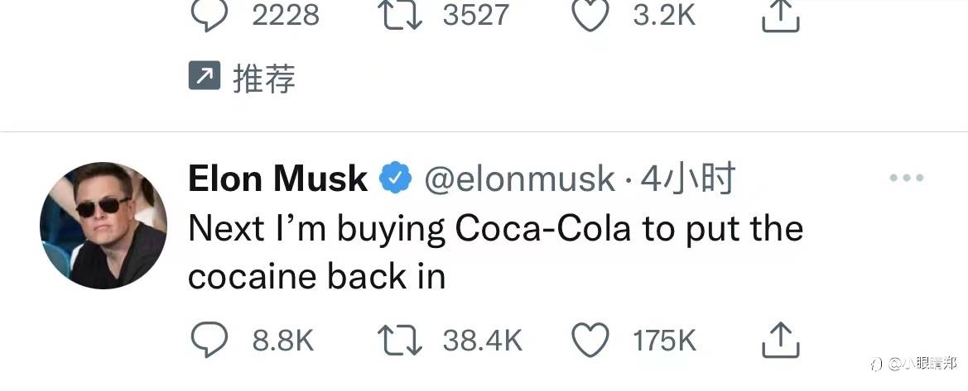Viewport: 968px width, 391px height.
Task: Click the share icon on the upper tweet
Action: 779,17
